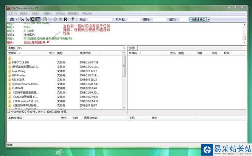Click the local path field showing H:\
Image resolution: width=252 pixels, height=156 pixels.
point(70,48)
